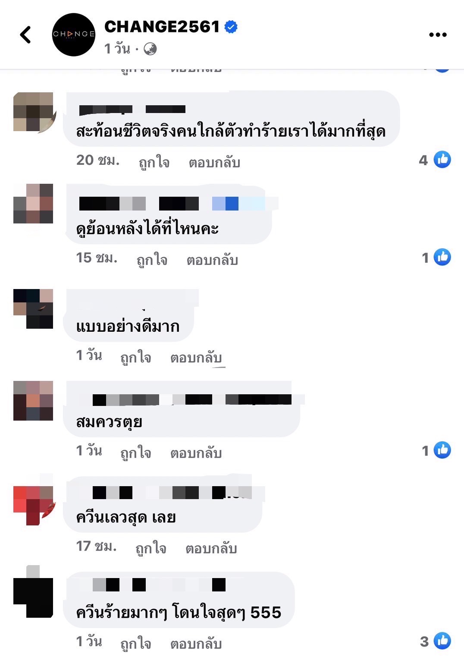Reply to the 'ดูย้อนหลังได้ที่ไหนคะ' comment
Image resolution: width=464 pixels, height=657 pixels.
tap(212, 260)
